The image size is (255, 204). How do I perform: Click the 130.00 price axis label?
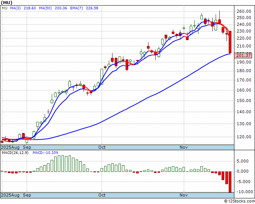(244, 124)
